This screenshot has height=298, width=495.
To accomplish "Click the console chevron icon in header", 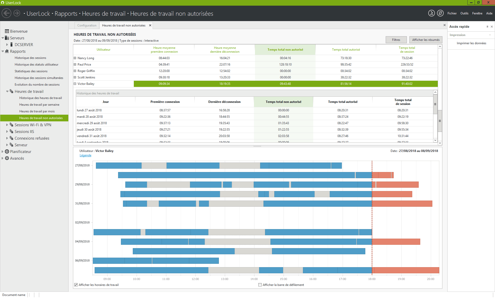I will tap(431, 13).
